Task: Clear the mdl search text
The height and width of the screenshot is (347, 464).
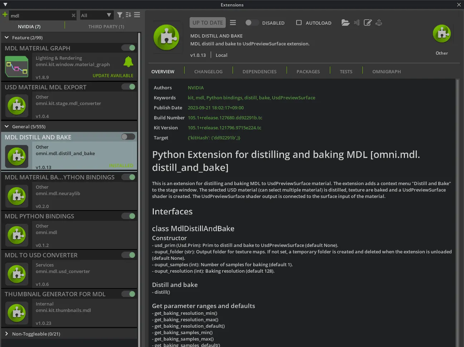Action: 73,15
